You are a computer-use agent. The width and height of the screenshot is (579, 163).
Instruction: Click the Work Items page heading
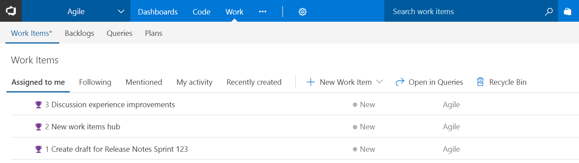[x=35, y=60]
